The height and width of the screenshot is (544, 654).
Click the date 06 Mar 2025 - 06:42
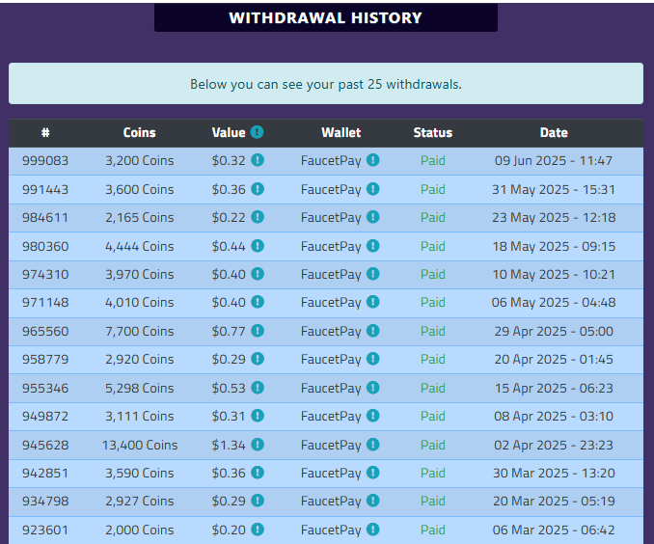(554, 530)
